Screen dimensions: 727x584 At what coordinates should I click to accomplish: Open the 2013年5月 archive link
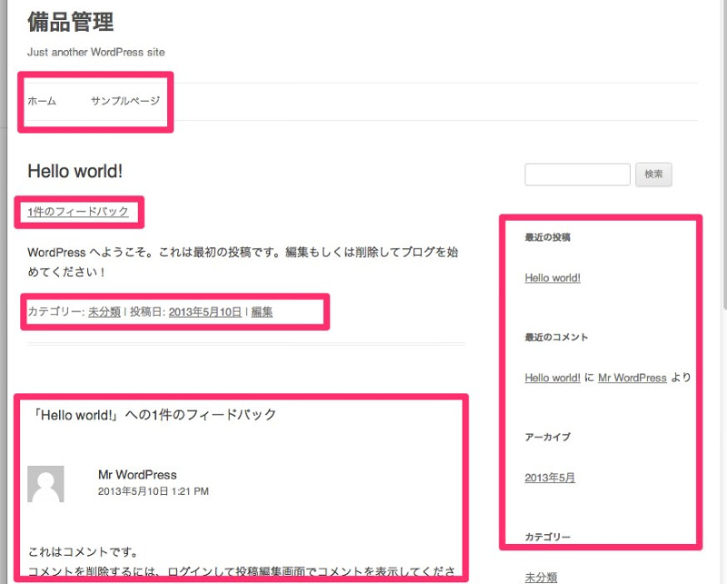[x=550, y=478]
